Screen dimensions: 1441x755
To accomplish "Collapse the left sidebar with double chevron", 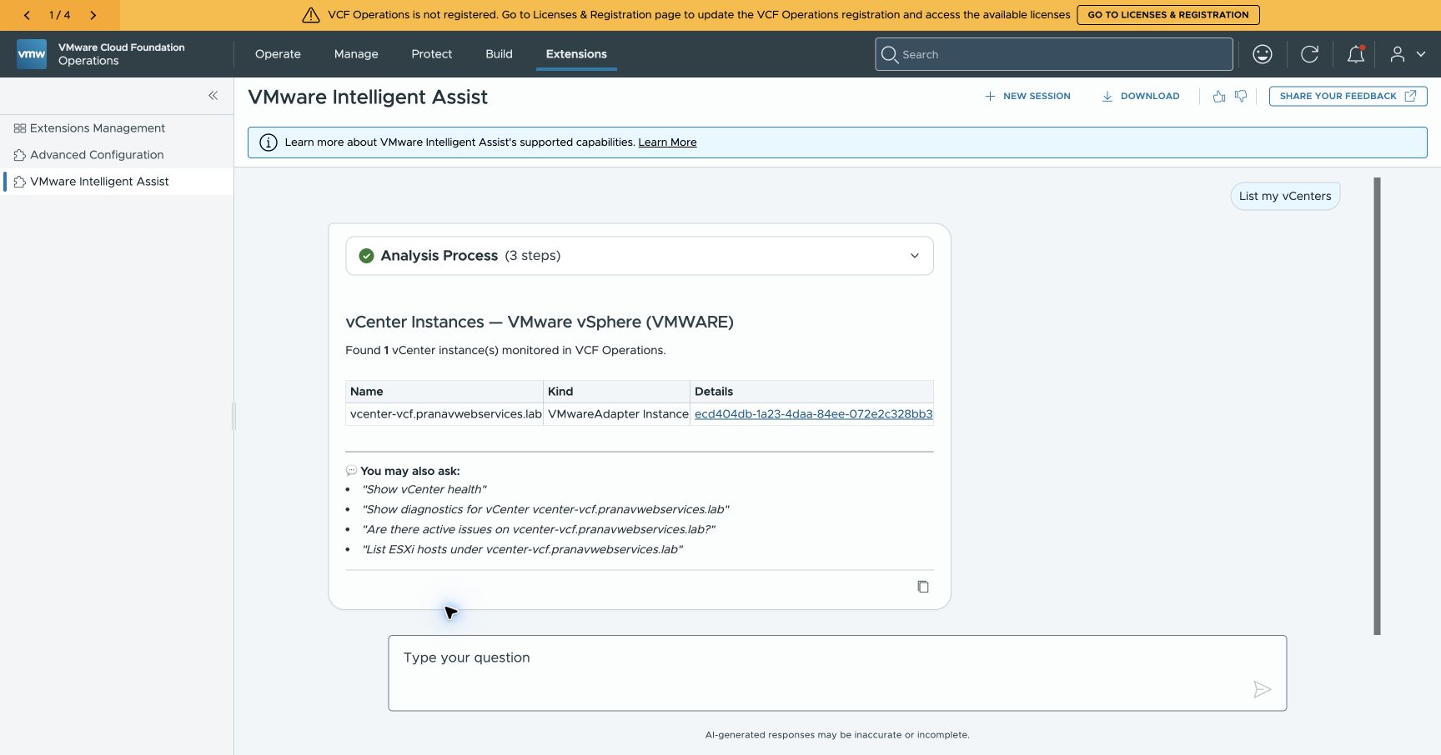I will (x=213, y=96).
